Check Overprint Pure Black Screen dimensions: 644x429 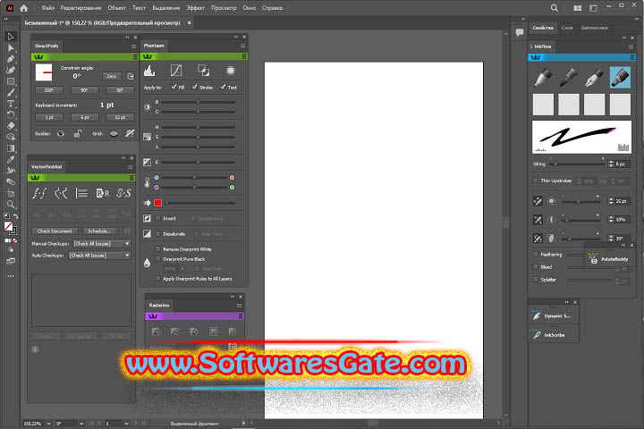pos(157,258)
